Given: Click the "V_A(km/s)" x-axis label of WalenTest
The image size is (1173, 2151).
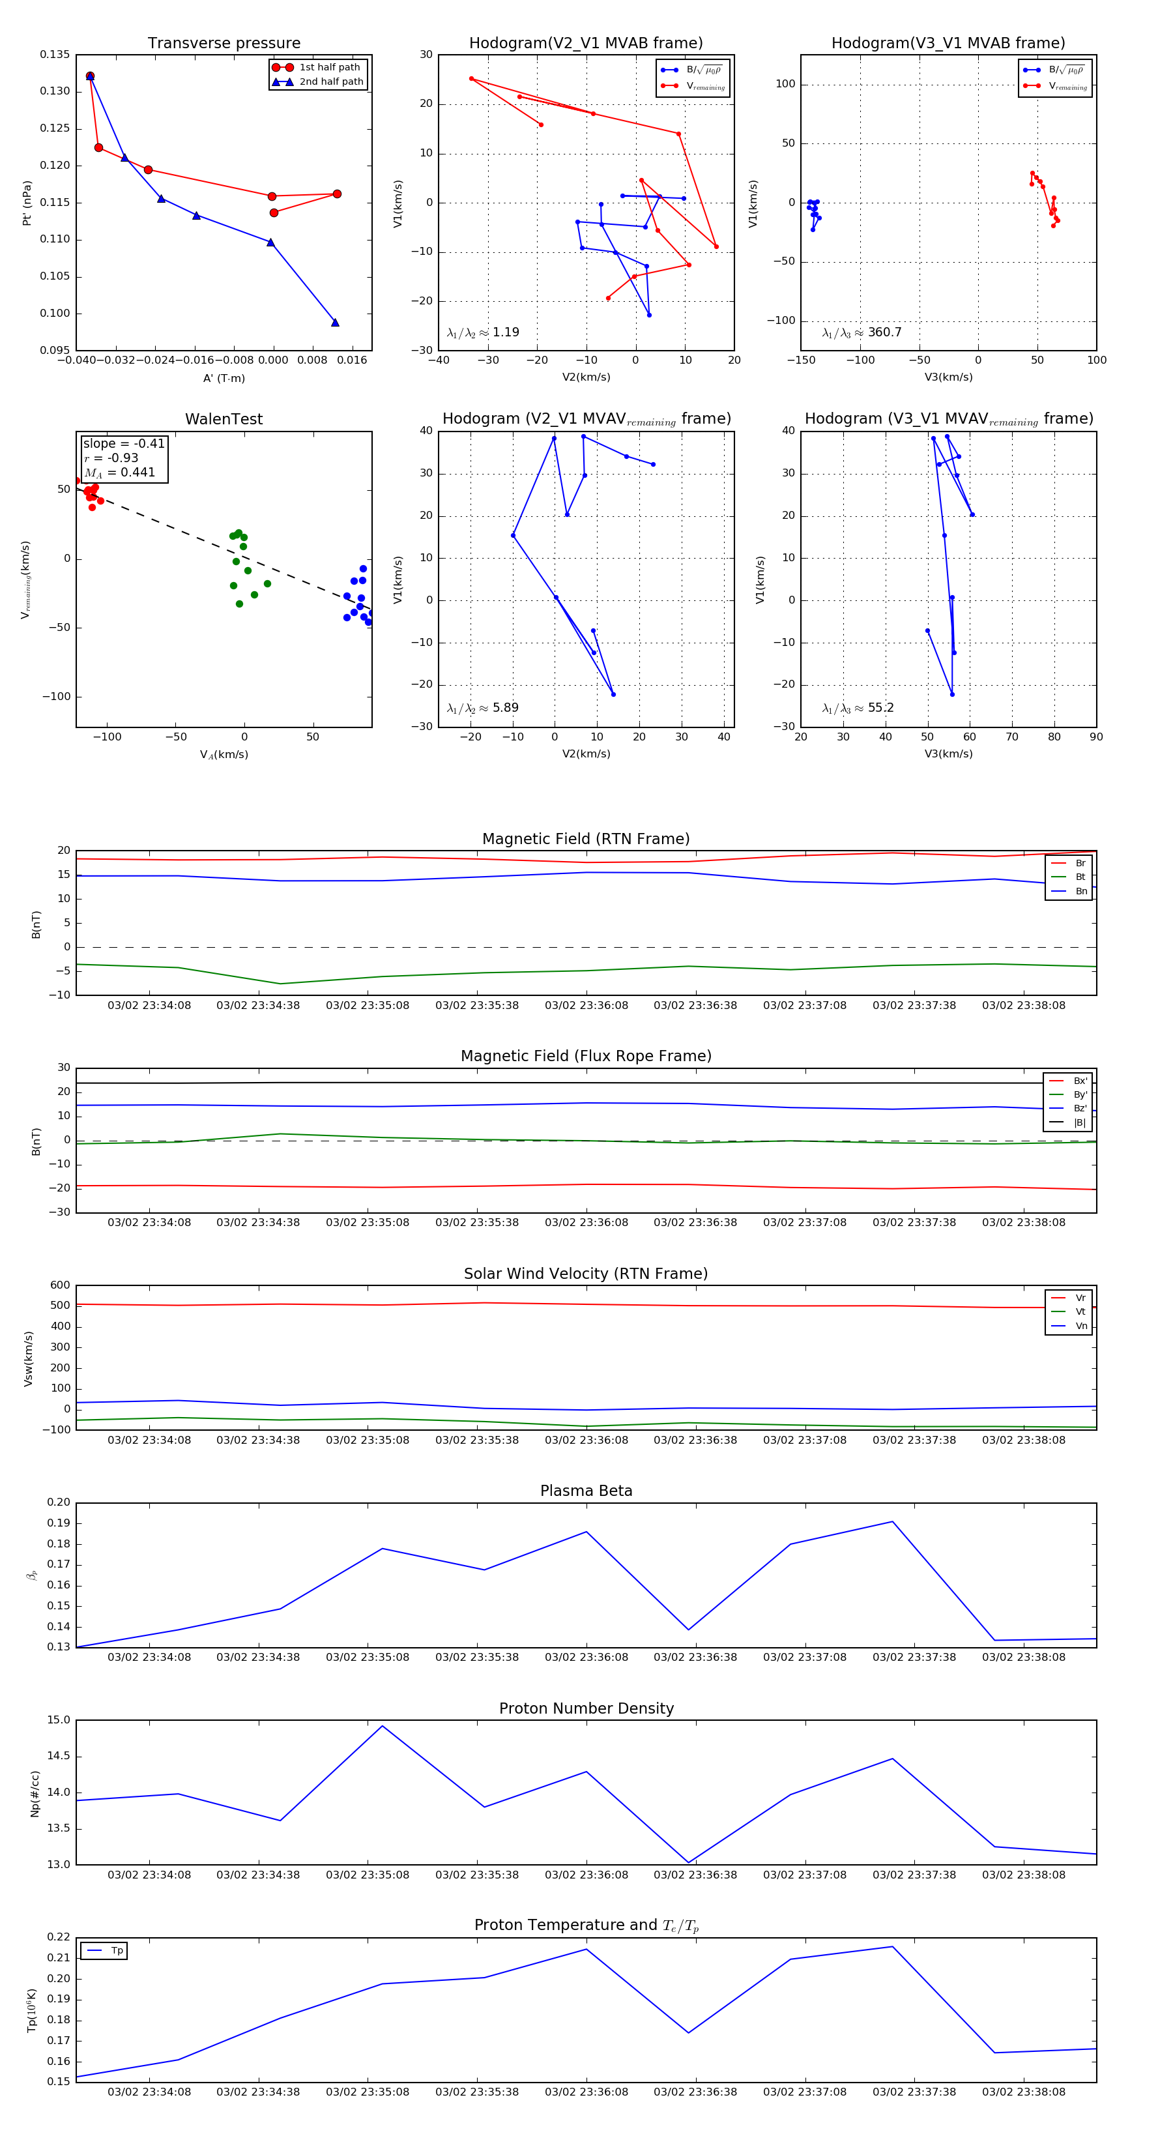Looking at the screenshot, I should coord(224,754).
